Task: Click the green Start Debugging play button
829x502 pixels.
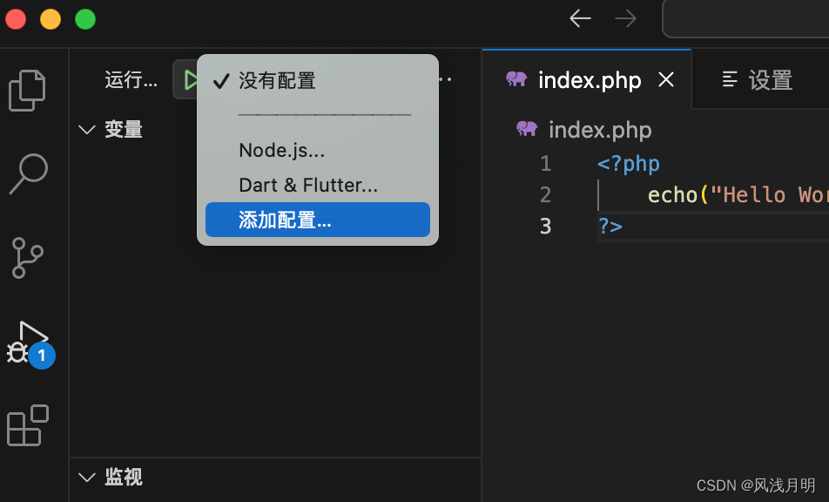Action: coord(192,78)
